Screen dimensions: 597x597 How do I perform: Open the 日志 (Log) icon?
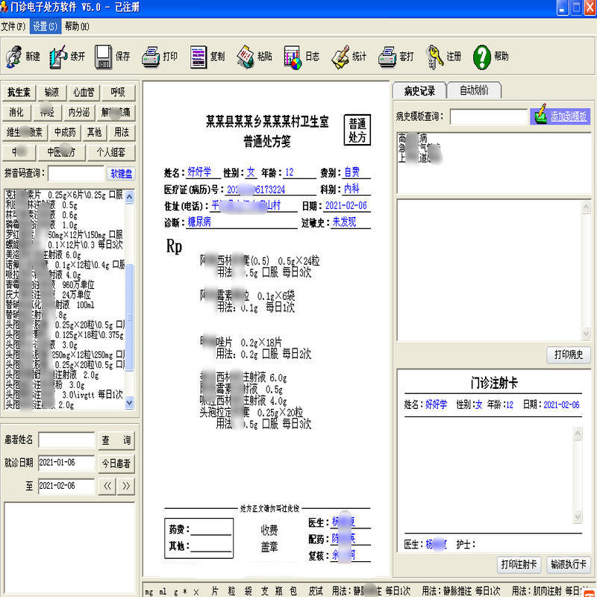tap(293, 56)
